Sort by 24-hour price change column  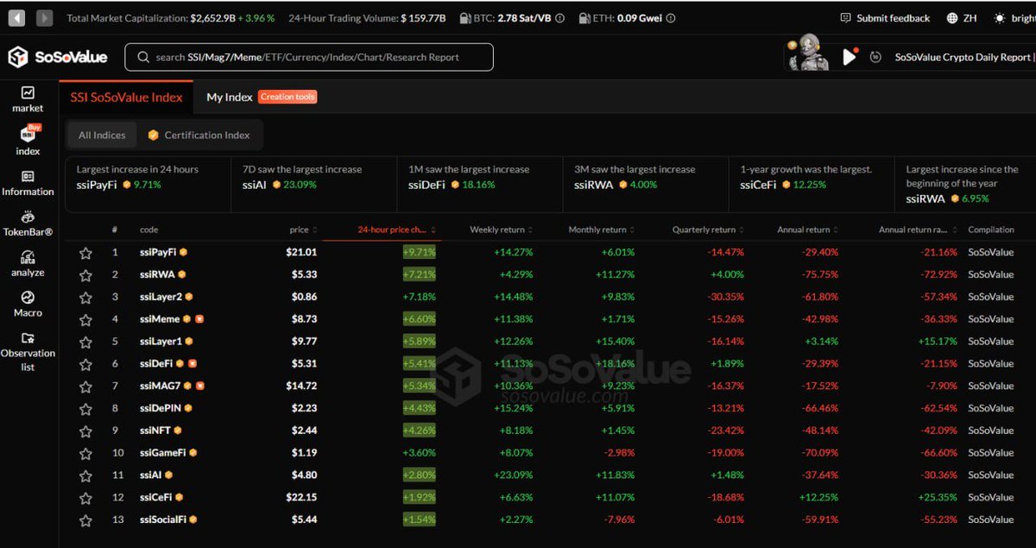coord(395,230)
